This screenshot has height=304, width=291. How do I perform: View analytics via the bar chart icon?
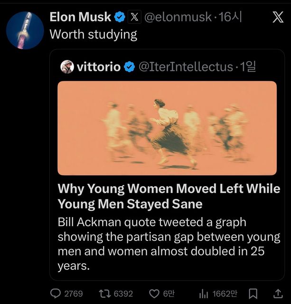(x=204, y=294)
